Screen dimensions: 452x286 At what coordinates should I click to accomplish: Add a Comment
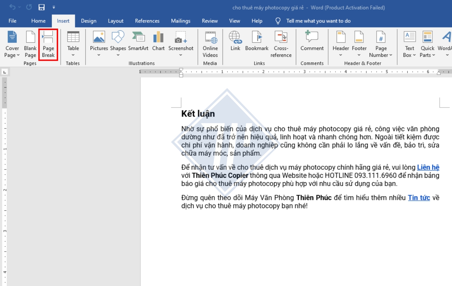click(x=312, y=37)
